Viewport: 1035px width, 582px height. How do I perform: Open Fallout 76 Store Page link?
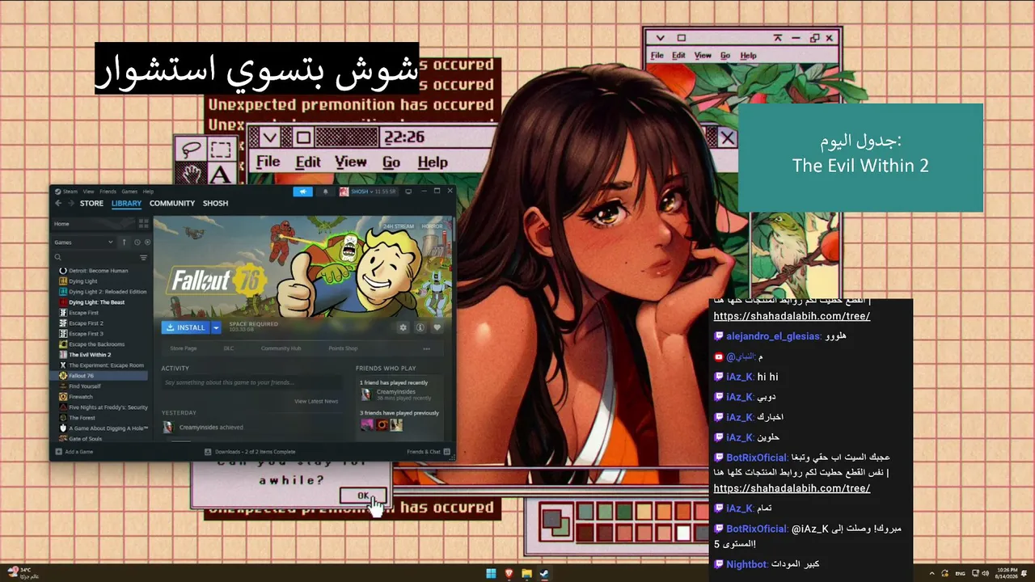pyautogui.click(x=184, y=348)
